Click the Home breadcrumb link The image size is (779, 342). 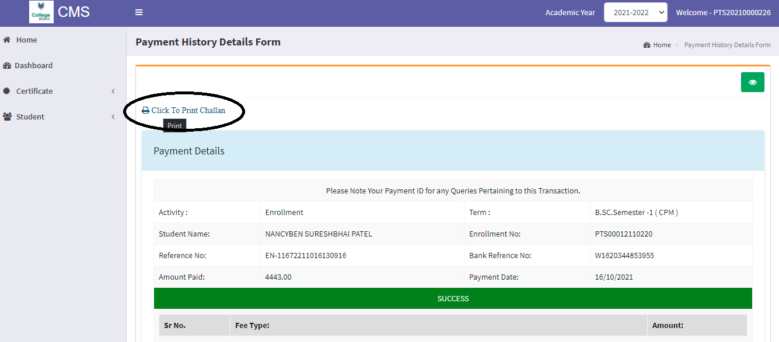662,45
